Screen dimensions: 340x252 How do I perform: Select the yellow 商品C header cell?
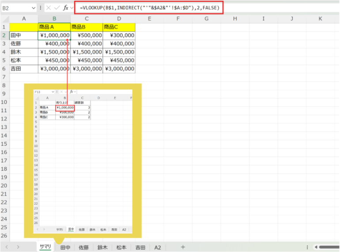(119, 27)
